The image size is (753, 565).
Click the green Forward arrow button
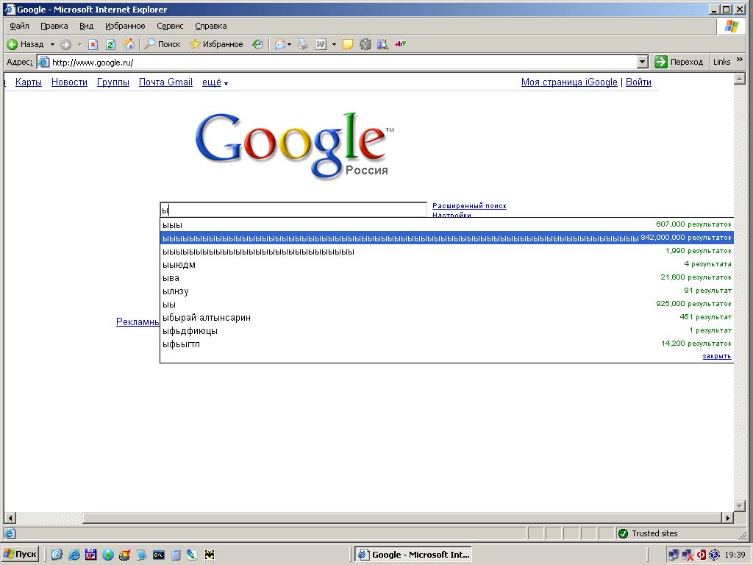(x=65, y=45)
